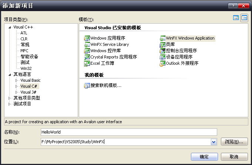This screenshot has width=252, height=165.
Task: Select the 其他项目类型 tree label
Action: point(27,98)
